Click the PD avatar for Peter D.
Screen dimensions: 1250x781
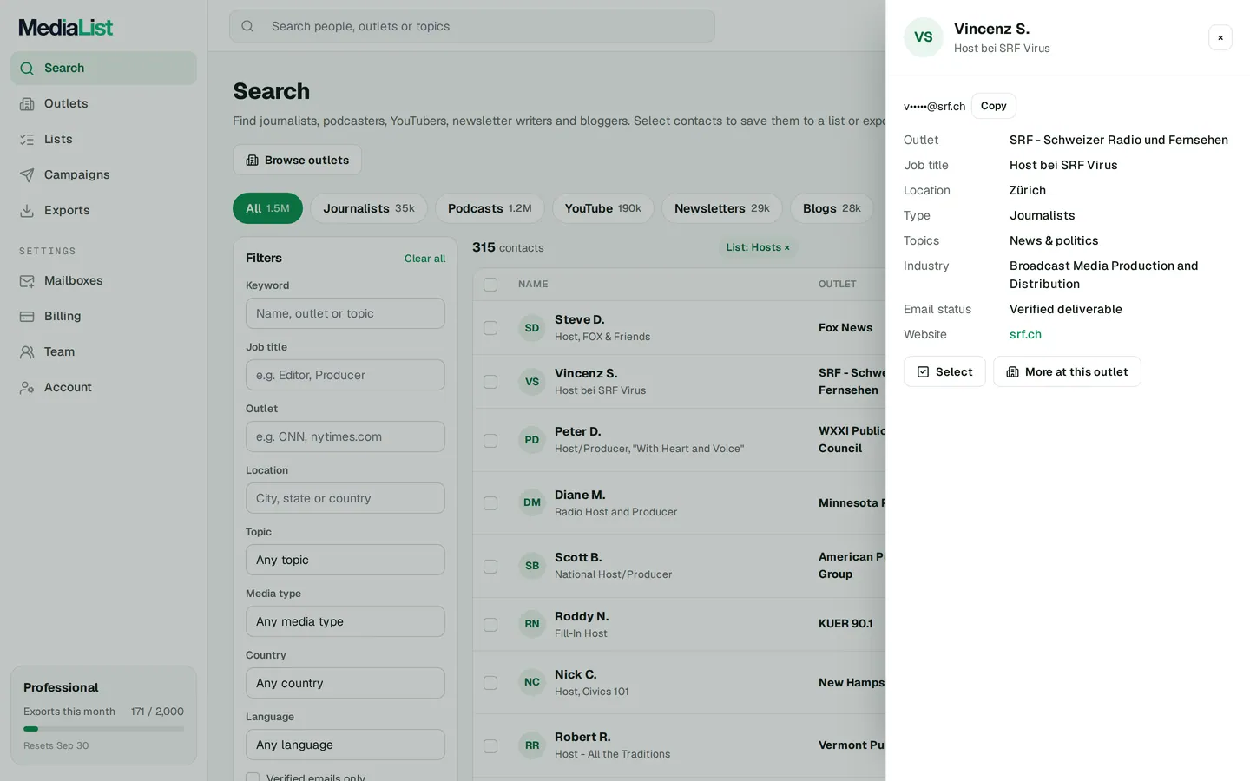[x=532, y=440]
